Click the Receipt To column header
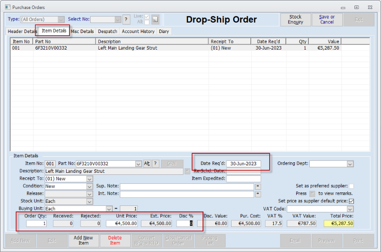381x252 pixels. pos(230,42)
